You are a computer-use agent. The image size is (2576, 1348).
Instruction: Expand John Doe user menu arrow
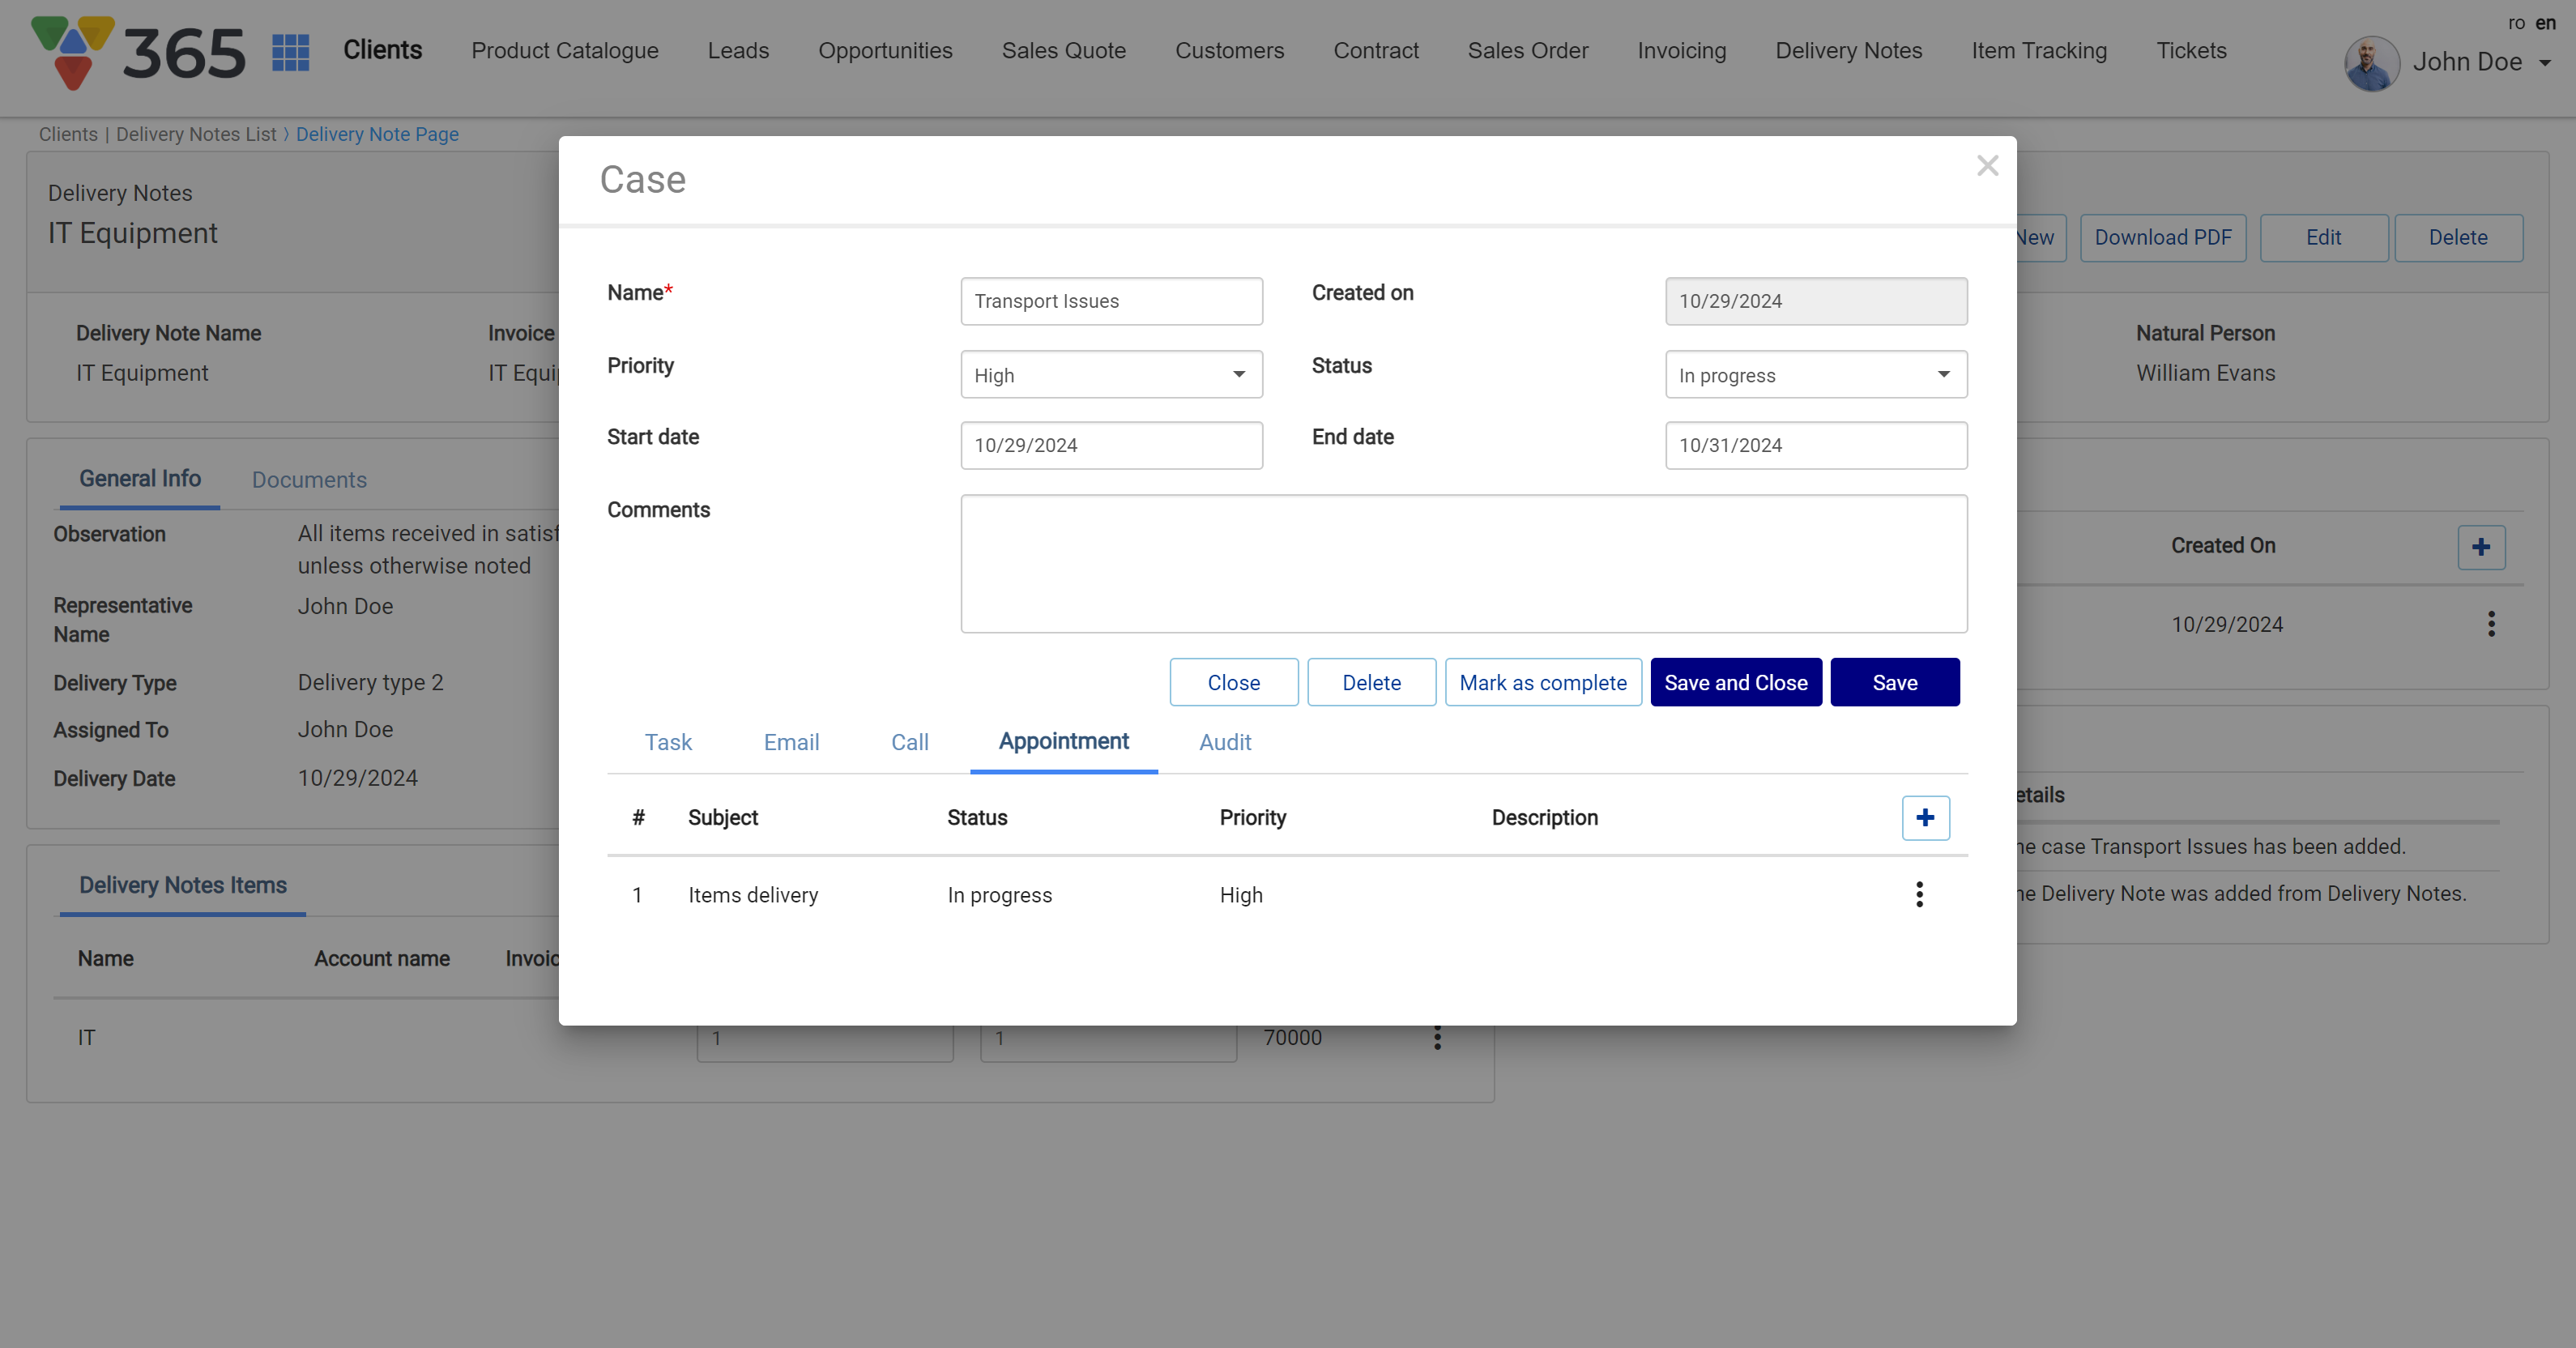click(2545, 63)
